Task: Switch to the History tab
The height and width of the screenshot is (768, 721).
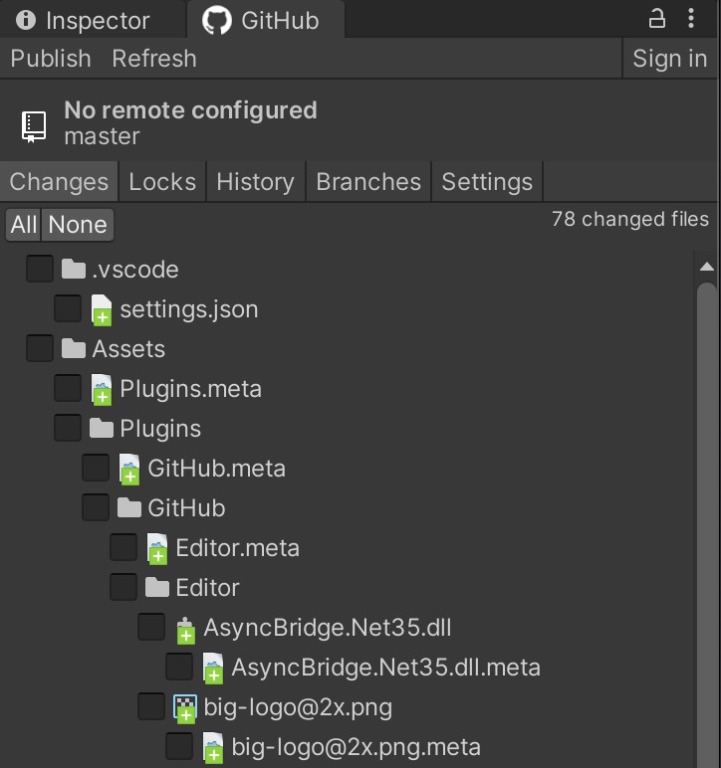Action: pyautogui.click(x=256, y=182)
